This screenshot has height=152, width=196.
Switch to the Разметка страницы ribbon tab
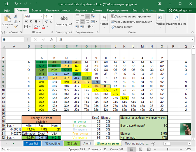58,10
